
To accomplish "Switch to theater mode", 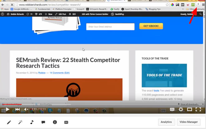I will click(189, 109).
